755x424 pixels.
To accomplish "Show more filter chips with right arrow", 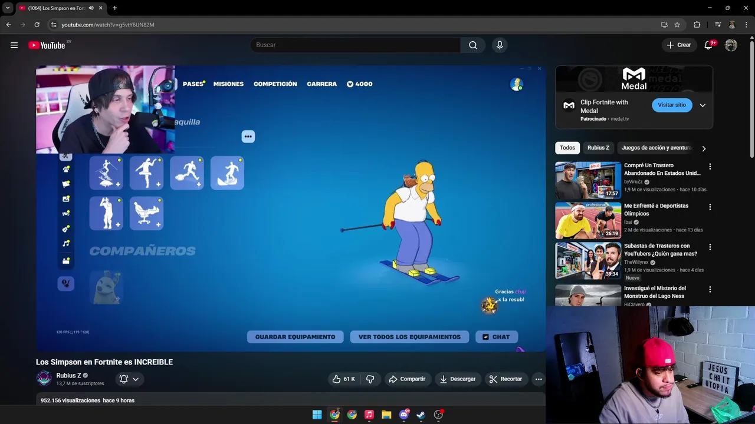I will [704, 148].
